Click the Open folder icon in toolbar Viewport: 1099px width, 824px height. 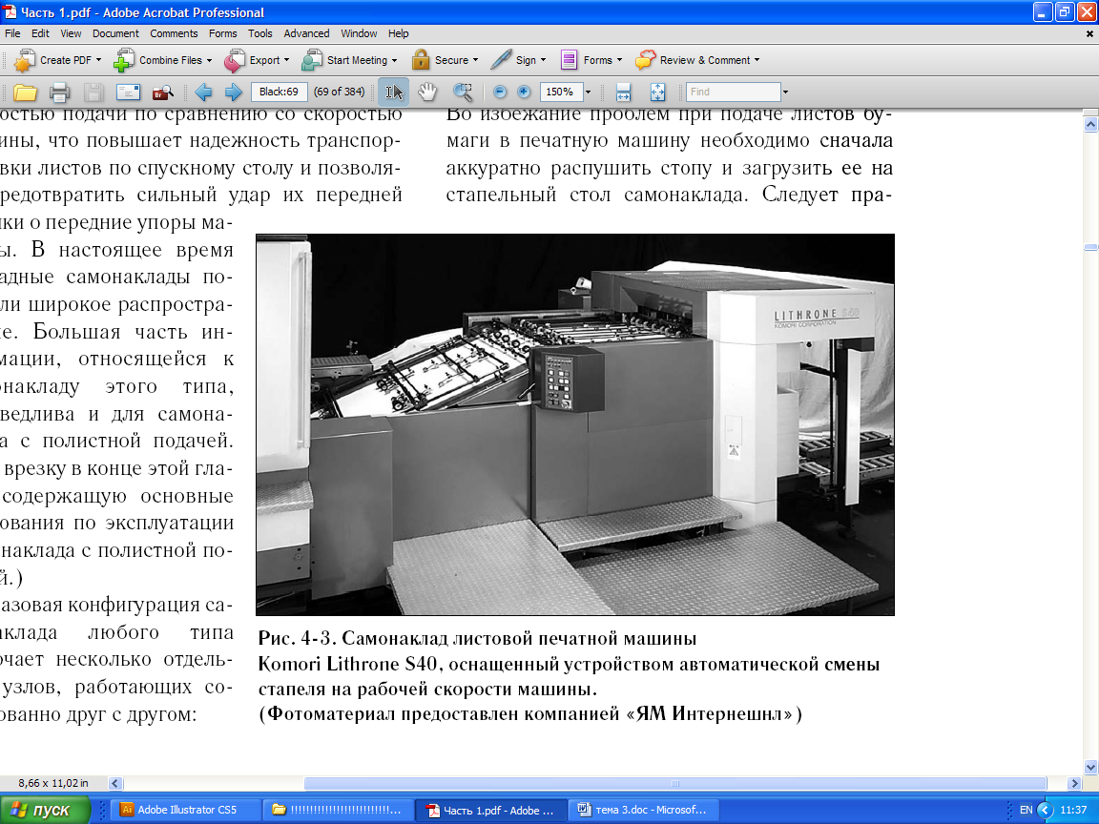(x=25, y=92)
